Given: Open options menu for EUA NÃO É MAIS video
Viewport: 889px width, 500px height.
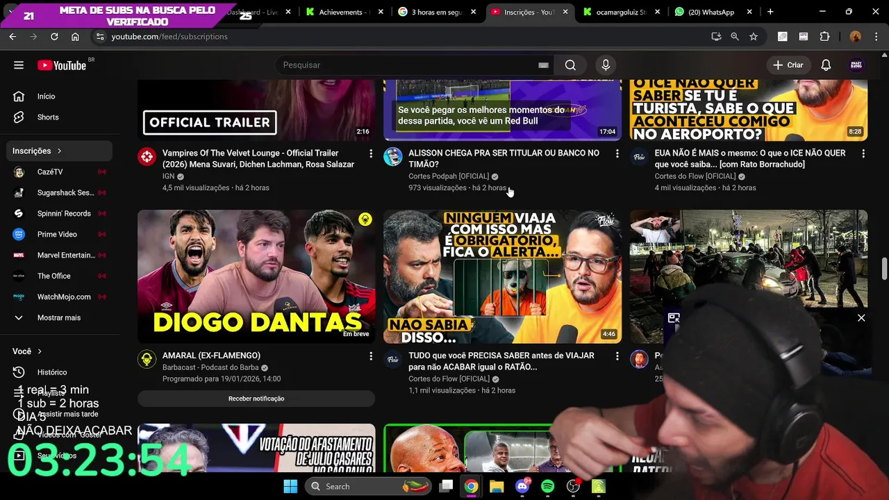Looking at the screenshot, I should pyautogui.click(x=863, y=153).
